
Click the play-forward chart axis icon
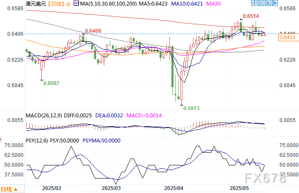tap(268, 3)
